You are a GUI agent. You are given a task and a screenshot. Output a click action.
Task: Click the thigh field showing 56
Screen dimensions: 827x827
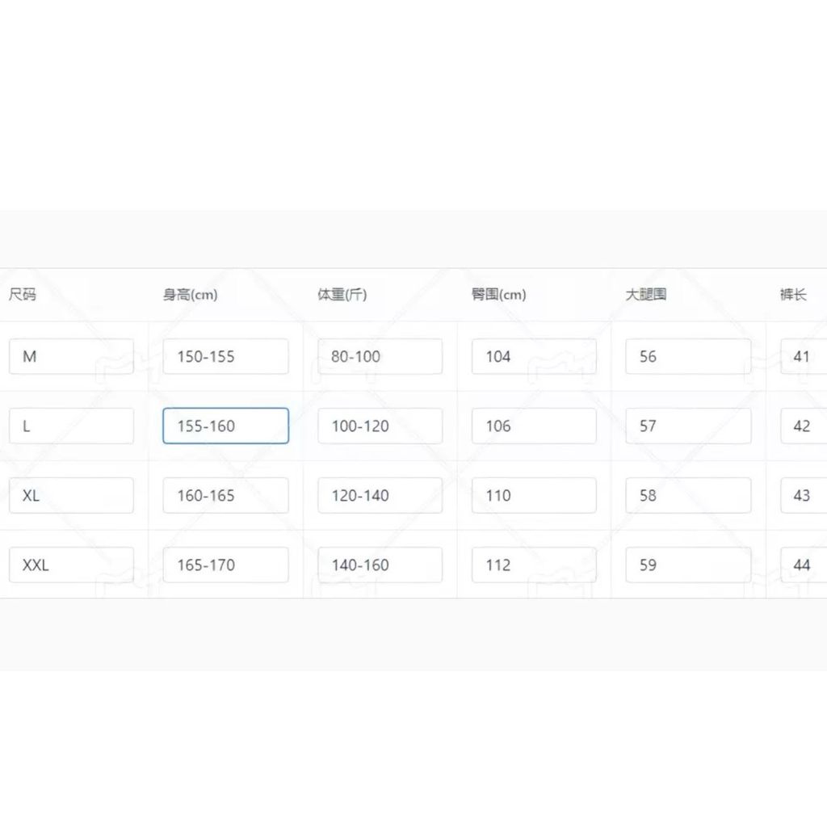click(688, 356)
